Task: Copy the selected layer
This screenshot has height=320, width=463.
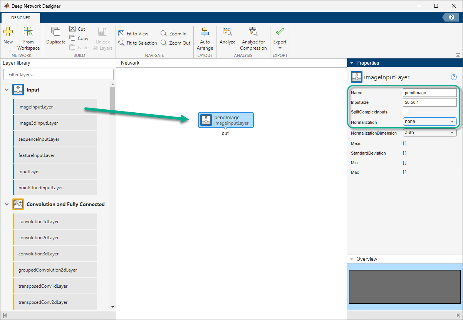Action: coord(79,38)
